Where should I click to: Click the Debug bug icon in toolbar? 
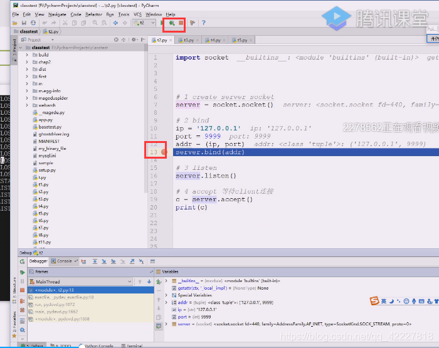(x=172, y=23)
